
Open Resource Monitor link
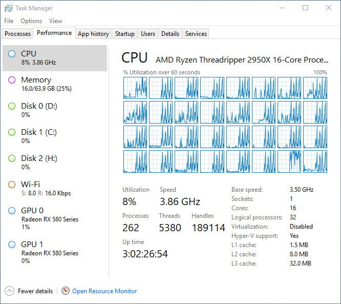coord(104,291)
